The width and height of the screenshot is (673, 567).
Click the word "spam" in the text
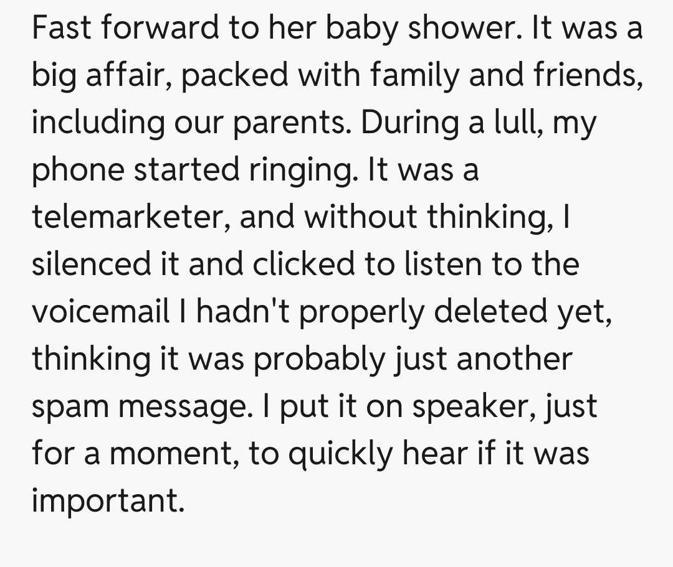[69, 407]
